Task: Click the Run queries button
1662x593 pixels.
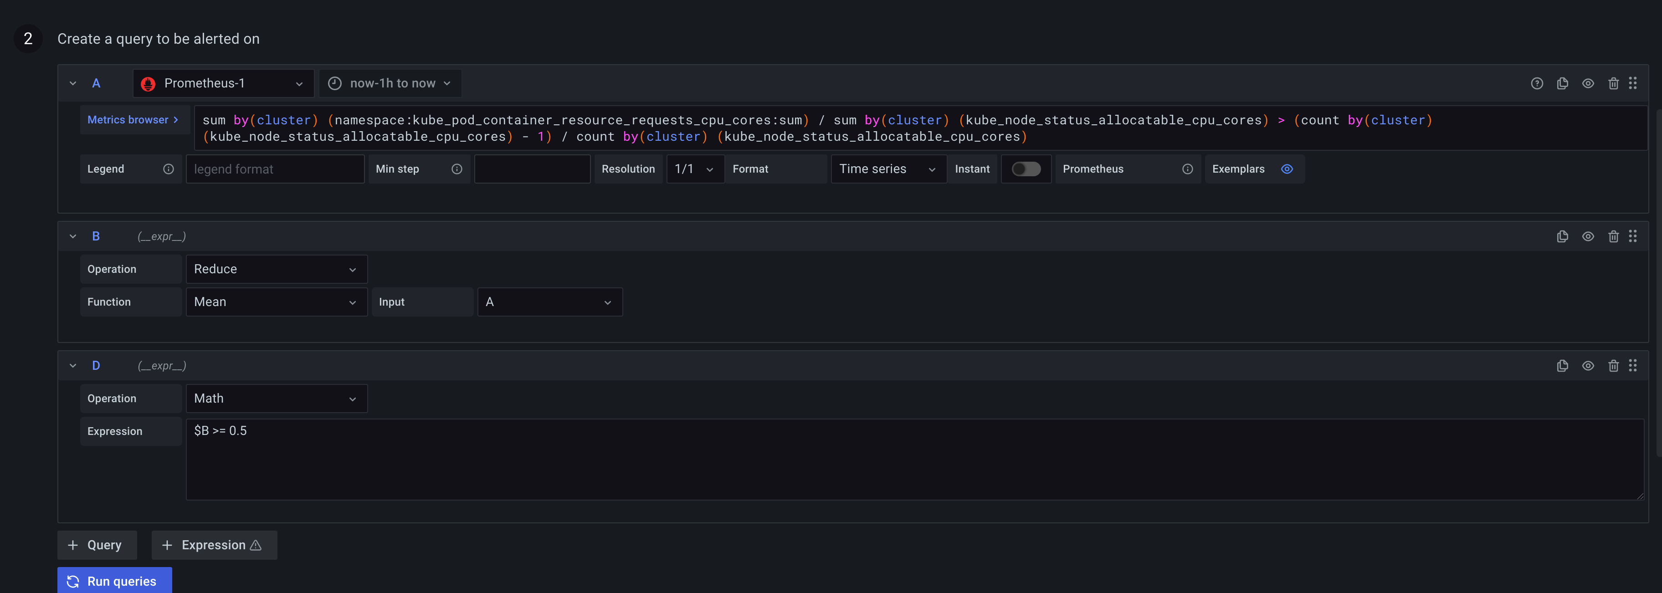Action: (x=114, y=581)
